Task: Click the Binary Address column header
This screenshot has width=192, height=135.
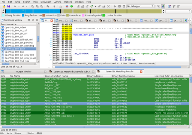Action: [x=99, y=76]
